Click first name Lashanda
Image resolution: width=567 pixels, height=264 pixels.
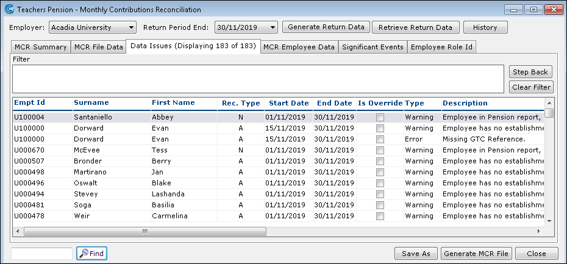(x=184, y=194)
